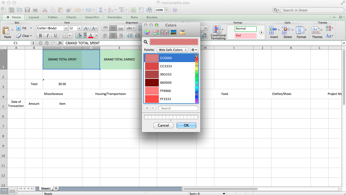Viewport: 346px width, 195px height.
Task: Click the AutoSum sigma icon
Action: (101, 10)
